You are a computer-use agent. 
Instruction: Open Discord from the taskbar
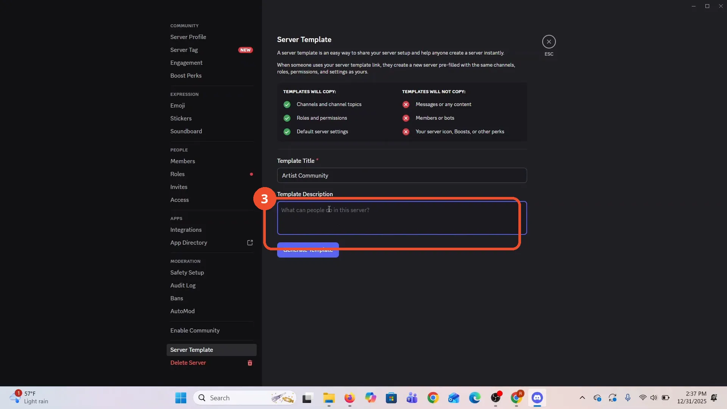[x=537, y=398]
